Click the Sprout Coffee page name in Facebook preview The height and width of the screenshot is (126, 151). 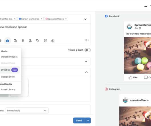[143, 25]
